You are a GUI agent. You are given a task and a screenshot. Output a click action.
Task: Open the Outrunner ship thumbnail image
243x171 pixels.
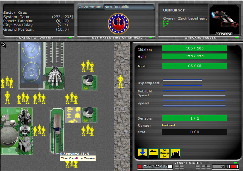(224, 20)
